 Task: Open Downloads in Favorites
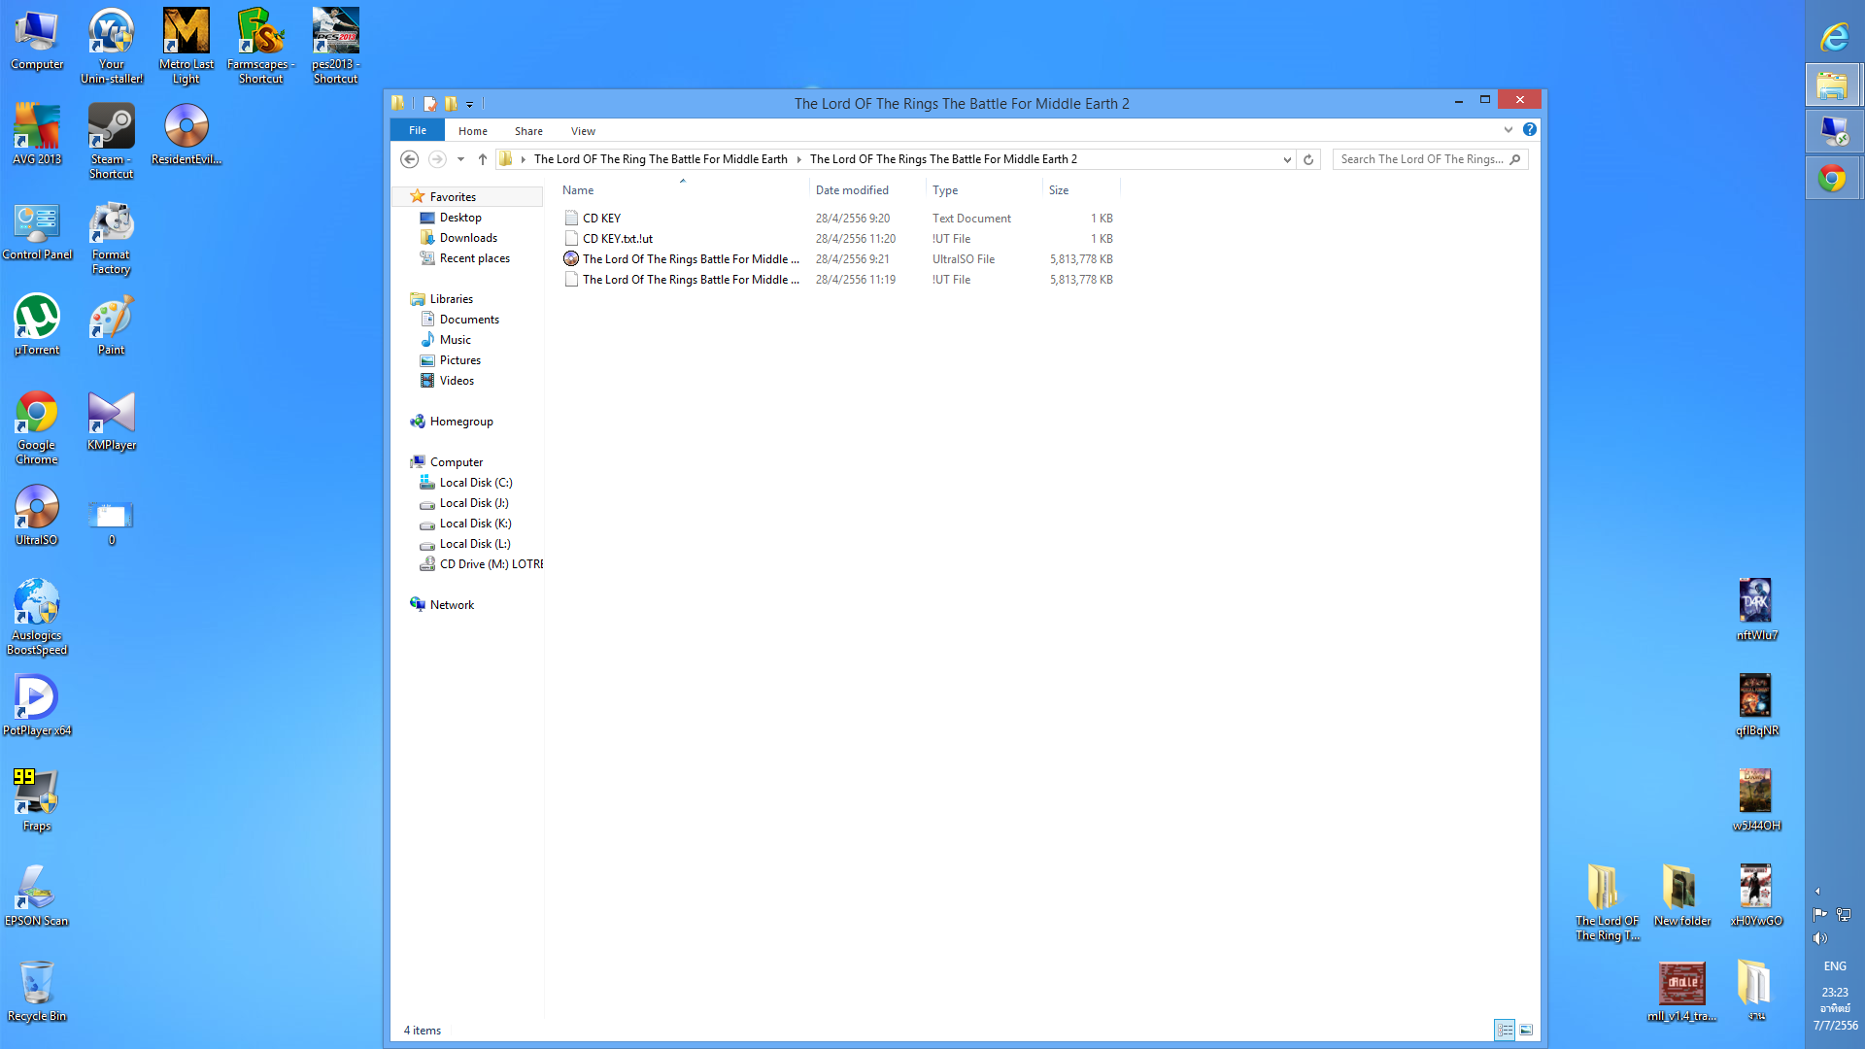(468, 238)
